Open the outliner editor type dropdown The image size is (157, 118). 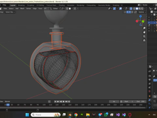coord(151,9)
